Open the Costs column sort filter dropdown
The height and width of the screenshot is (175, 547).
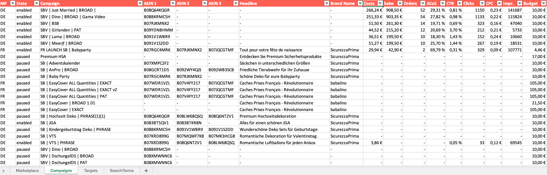pos(380,3)
